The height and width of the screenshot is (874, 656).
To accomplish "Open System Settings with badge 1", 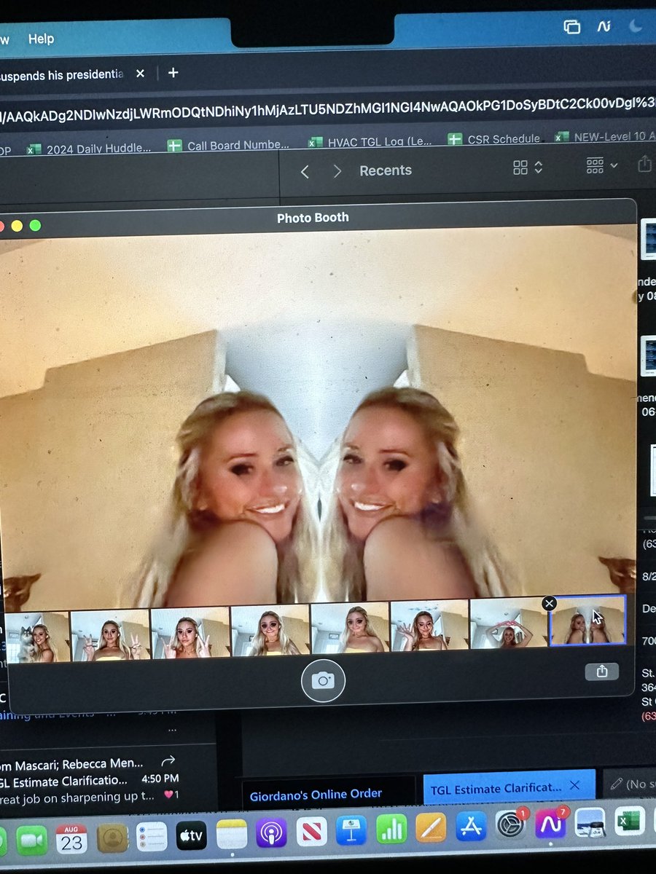I will (x=511, y=824).
